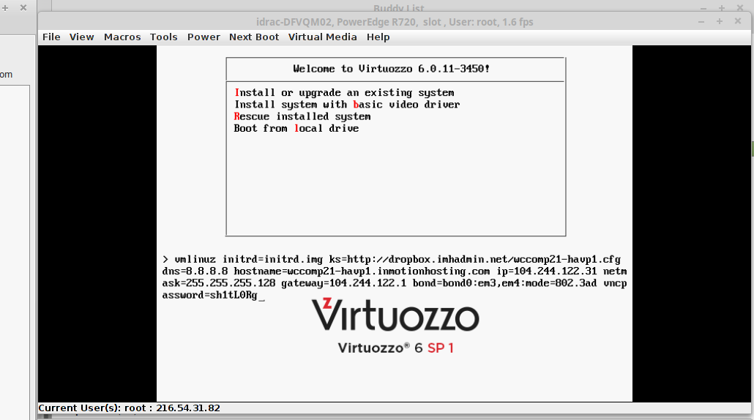Click the Current User(s) status bar

point(130,408)
